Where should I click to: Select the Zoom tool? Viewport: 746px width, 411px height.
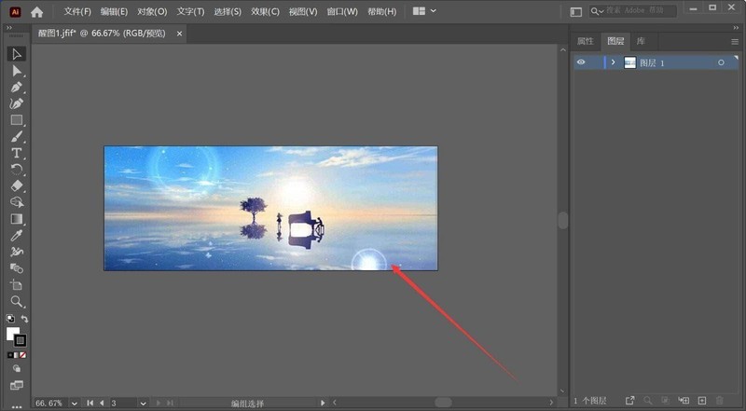click(x=17, y=301)
